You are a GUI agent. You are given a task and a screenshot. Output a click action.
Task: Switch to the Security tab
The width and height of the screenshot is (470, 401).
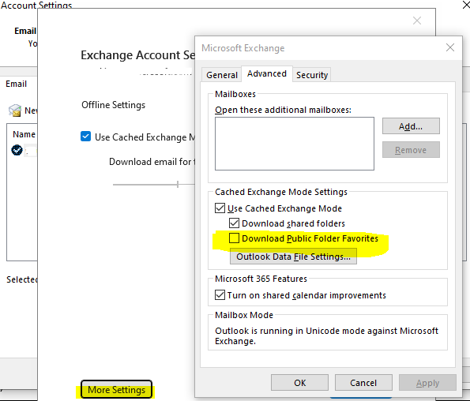click(x=312, y=75)
